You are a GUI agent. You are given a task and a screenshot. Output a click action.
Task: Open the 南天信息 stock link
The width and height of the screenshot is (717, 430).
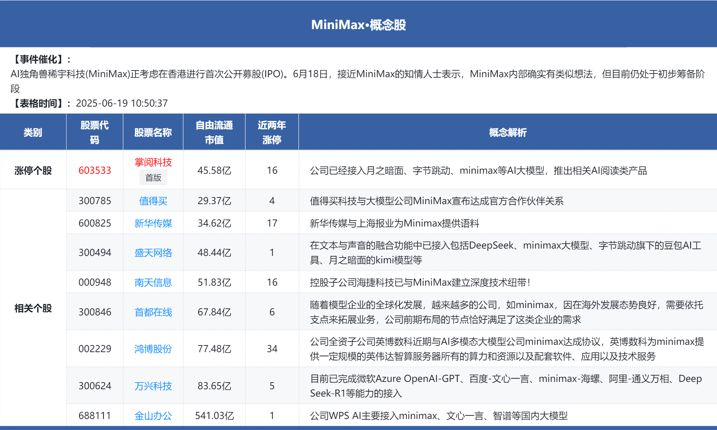[x=153, y=282]
